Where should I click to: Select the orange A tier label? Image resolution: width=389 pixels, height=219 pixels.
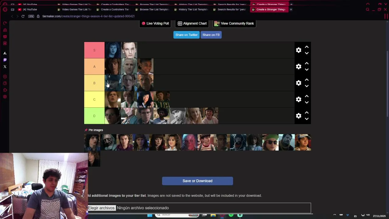click(94, 67)
